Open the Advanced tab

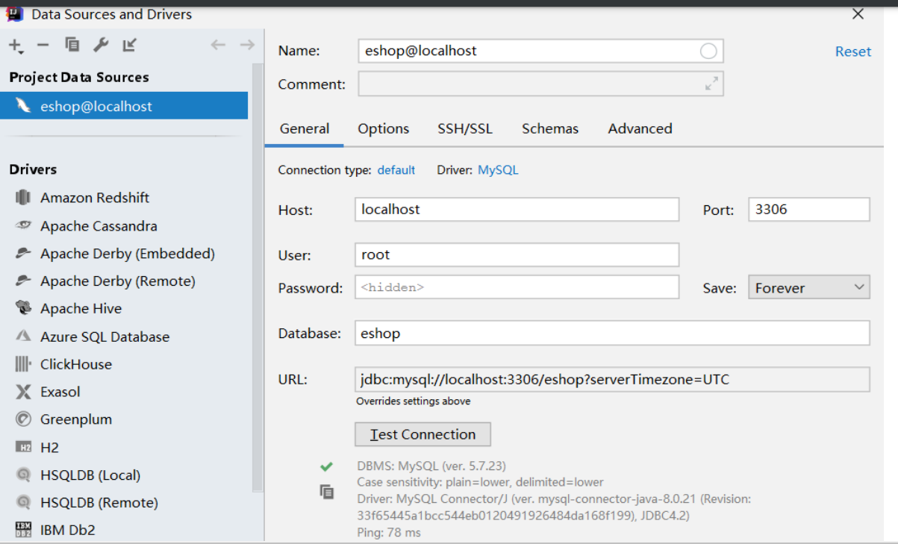pyautogui.click(x=640, y=128)
